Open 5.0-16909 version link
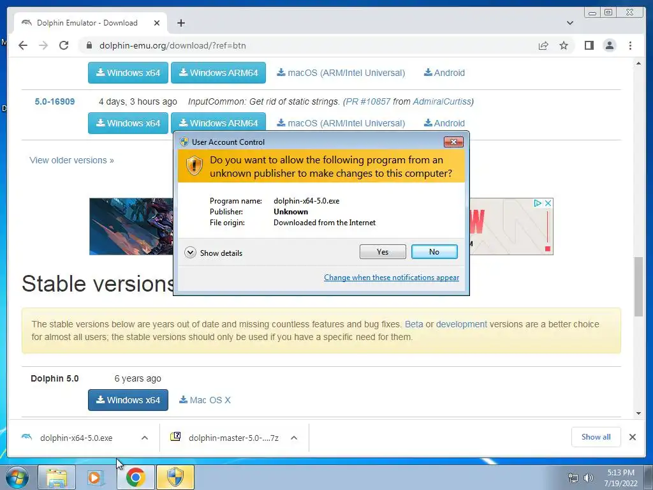 click(x=55, y=101)
